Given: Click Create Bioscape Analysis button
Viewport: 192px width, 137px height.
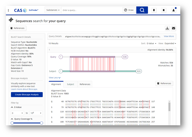Looking at the screenshot, I should pos(27,95).
